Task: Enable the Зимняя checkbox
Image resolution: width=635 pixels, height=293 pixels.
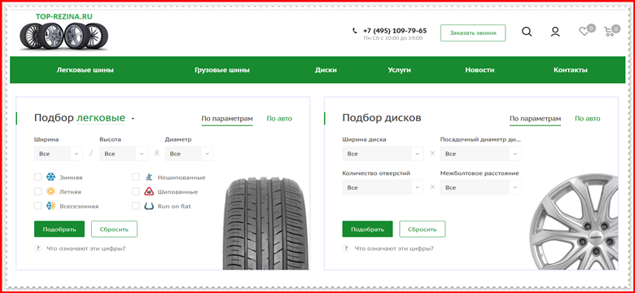Action: (x=38, y=177)
